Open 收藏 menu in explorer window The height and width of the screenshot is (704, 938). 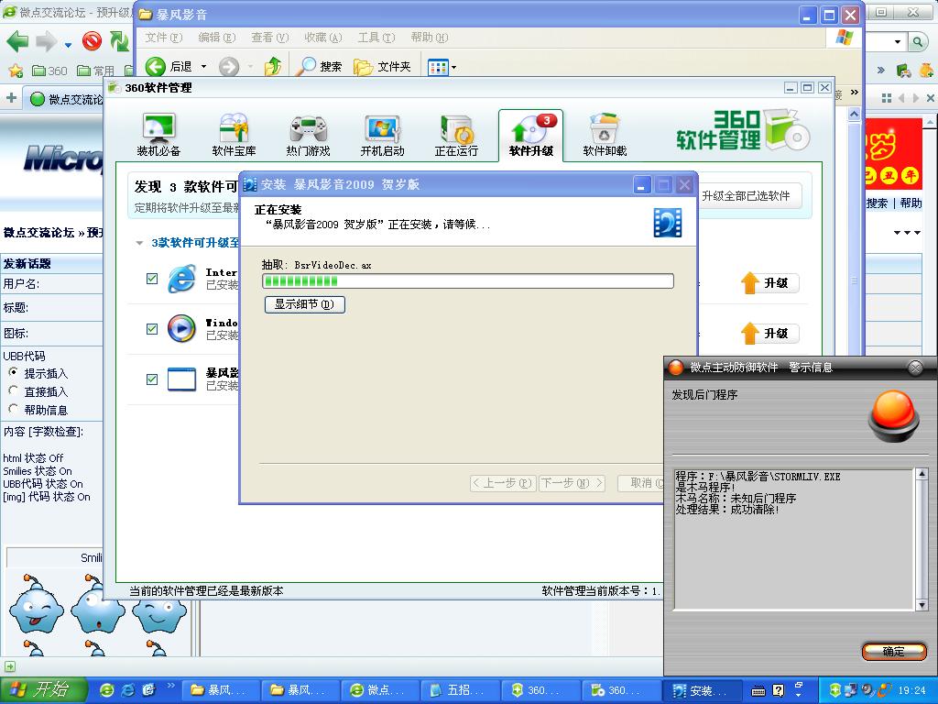pyautogui.click(x=323, y=38)
